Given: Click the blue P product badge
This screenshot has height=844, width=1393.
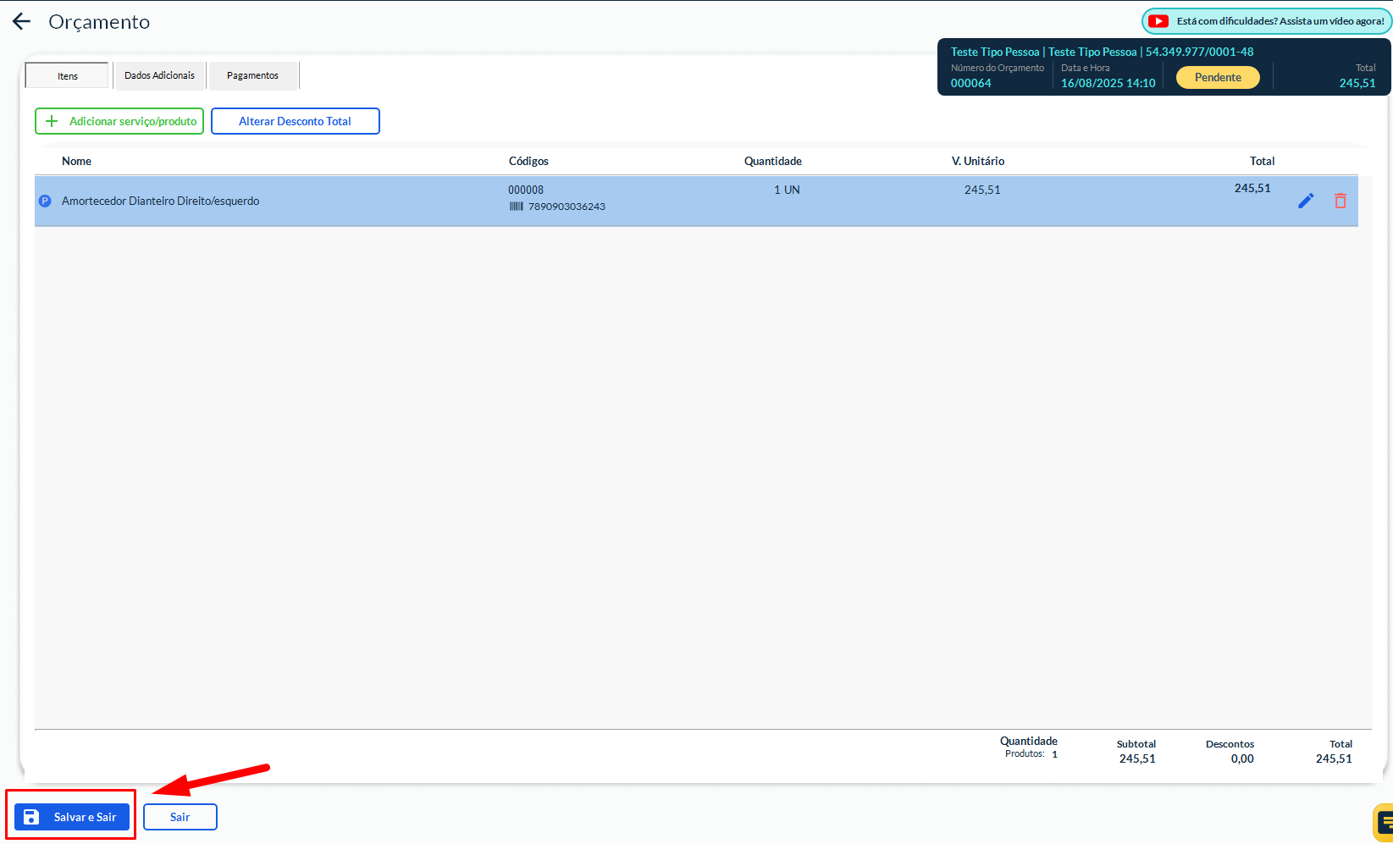Looking at the screenshot, I should [46, 201].
